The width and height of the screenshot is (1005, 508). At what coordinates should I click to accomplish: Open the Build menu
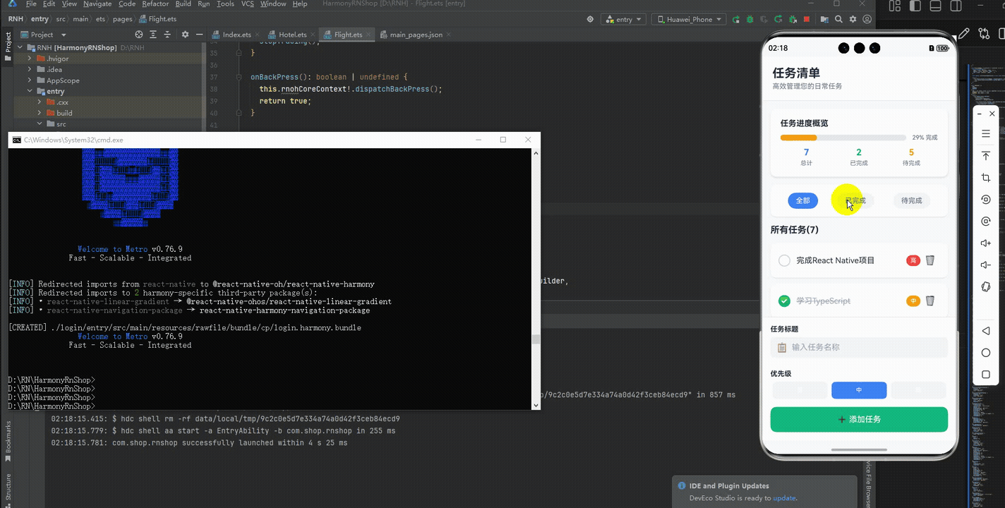click(183, 4)
